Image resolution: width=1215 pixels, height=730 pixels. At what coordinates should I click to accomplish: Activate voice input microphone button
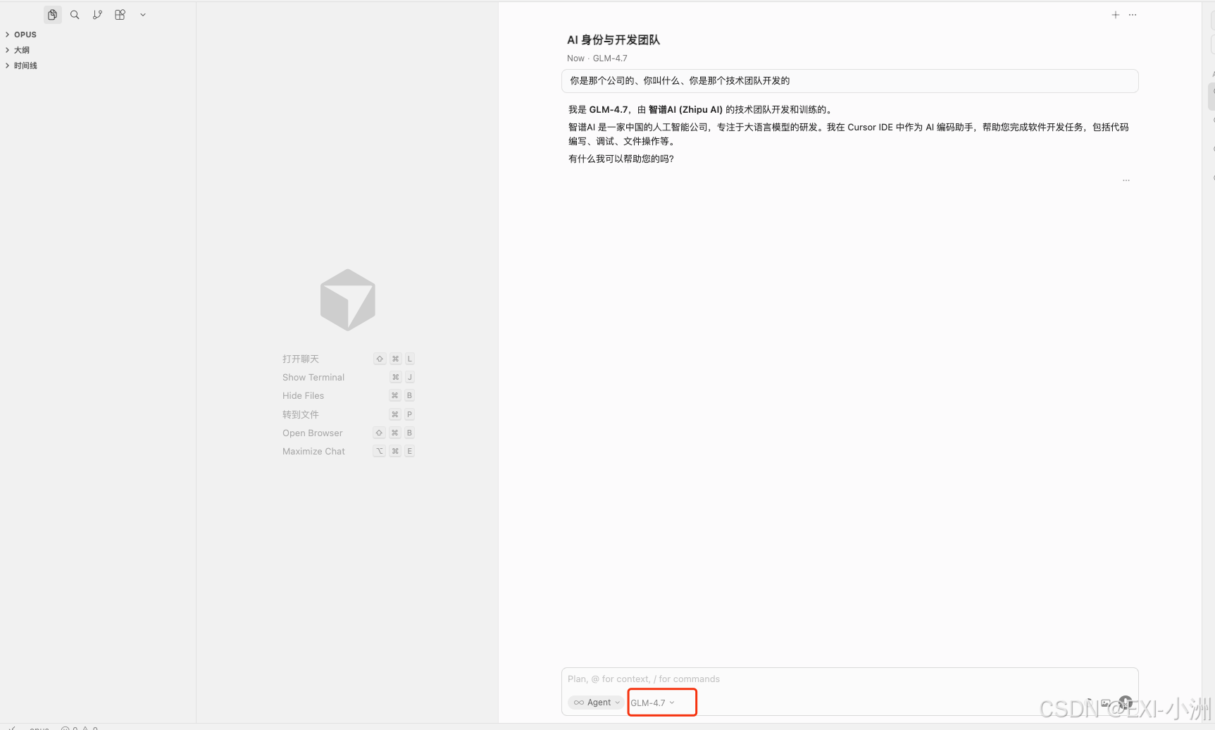point(1126,703)
